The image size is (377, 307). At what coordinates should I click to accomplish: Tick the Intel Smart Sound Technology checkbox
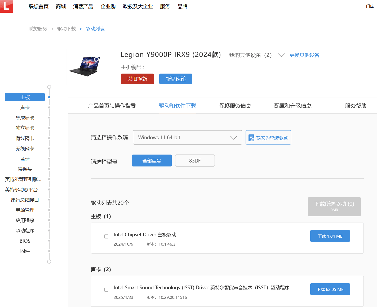(107, 290)
